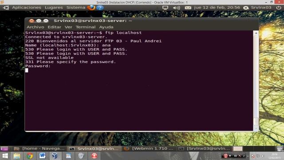Close the terminal window
Screen dimensions: 284x160
pyautogui.click(x=32, y=21)
